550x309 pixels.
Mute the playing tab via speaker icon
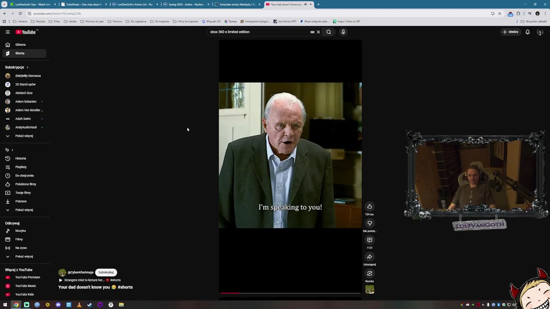tap(306, 4)
